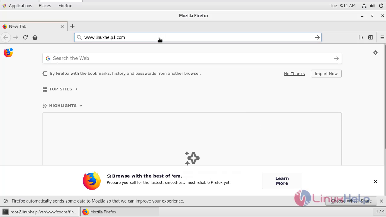This screenshot has width=386, height=217.
Task: Click the network status icon in top bar
Action: (x=364, y=6)
